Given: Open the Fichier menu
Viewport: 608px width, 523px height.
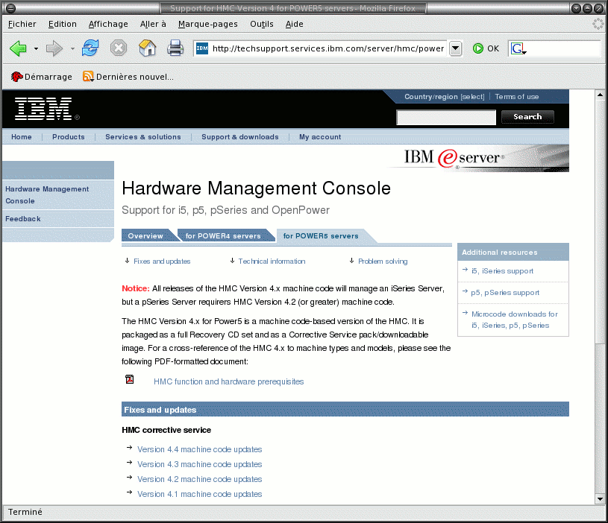Looking at the screenshot, I should (22, 24).
